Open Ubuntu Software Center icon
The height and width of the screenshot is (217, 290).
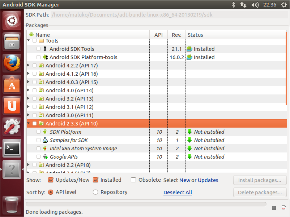pos(12,84)
